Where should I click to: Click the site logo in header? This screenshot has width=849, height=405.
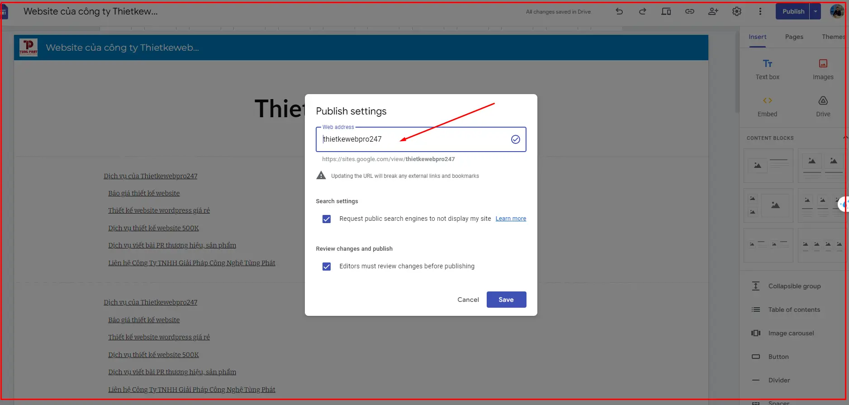pyautogui.click(x=28, y=48)
